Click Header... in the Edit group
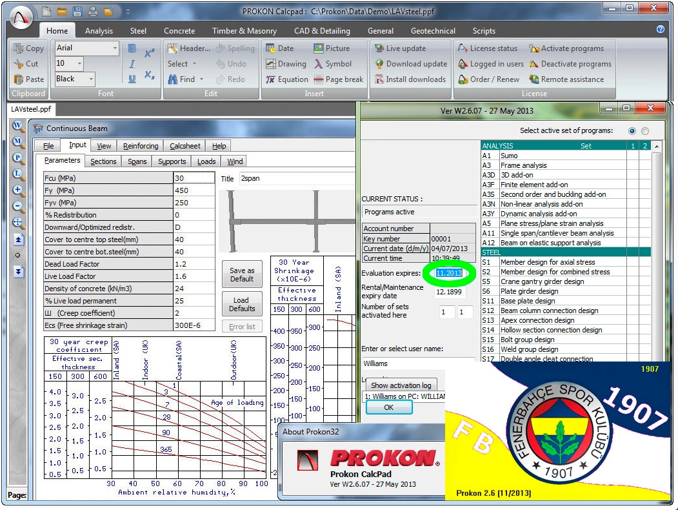 189,48
